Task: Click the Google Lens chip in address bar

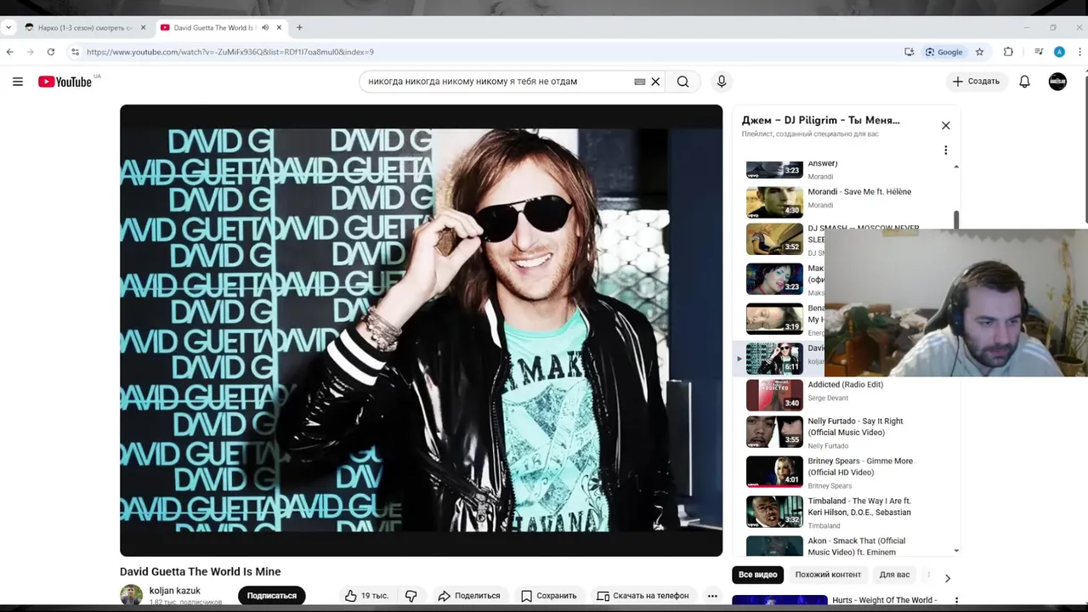Action: [x=943, y=52]
